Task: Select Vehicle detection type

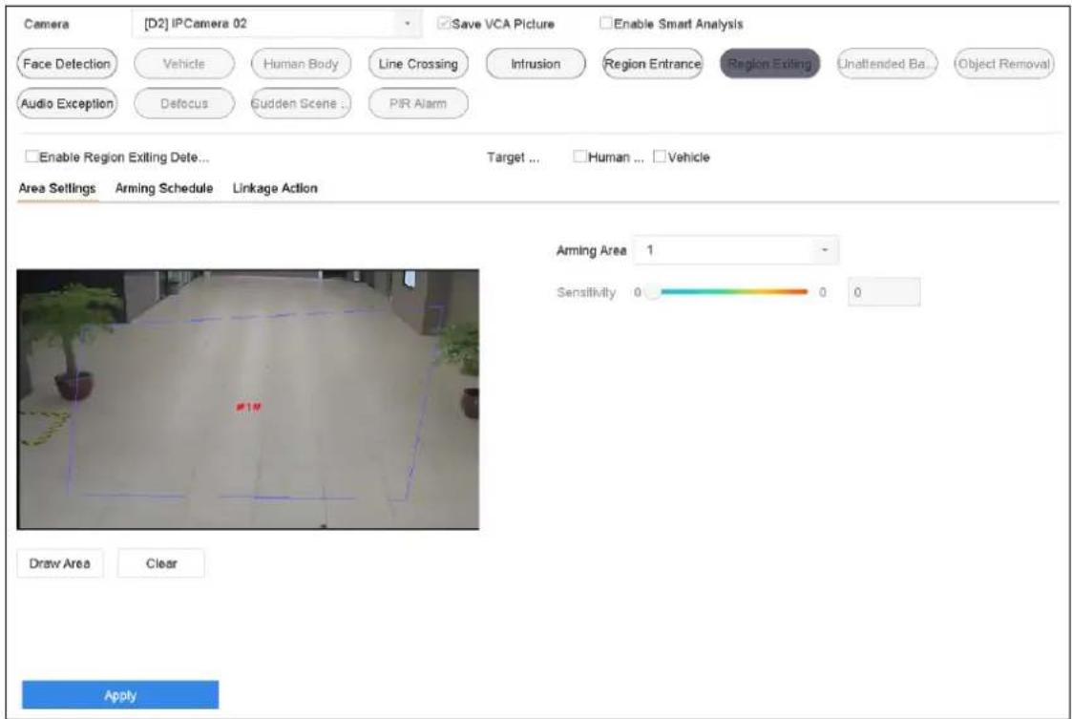Action: (x=184, y=64)
